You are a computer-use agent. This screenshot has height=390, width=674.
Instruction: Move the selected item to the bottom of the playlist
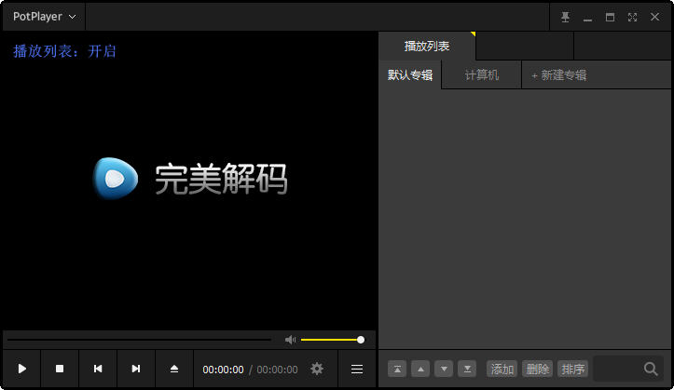(467, 369)
